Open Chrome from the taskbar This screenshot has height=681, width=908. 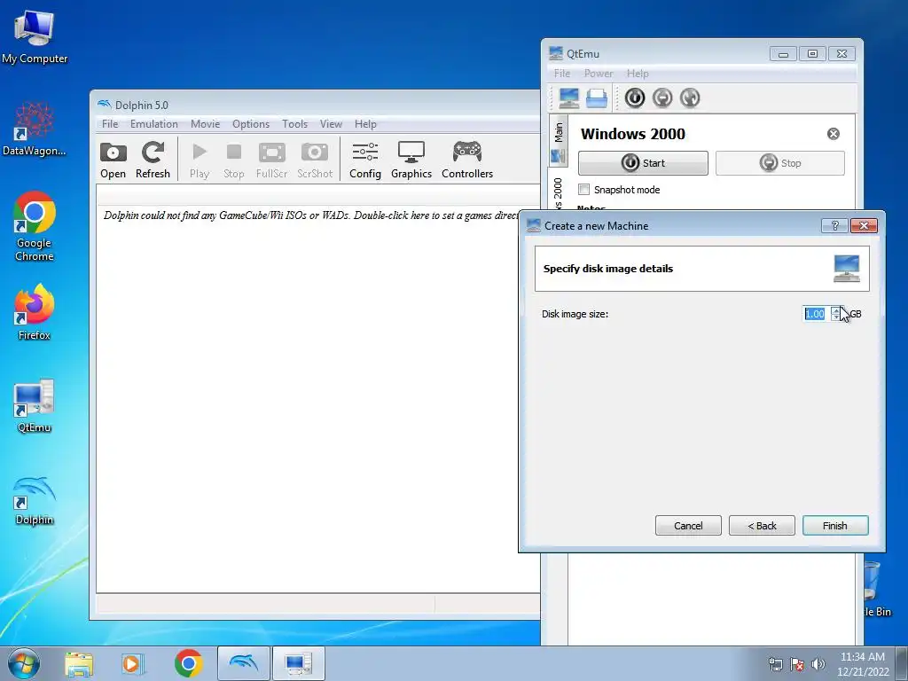[x=188, y=663]
